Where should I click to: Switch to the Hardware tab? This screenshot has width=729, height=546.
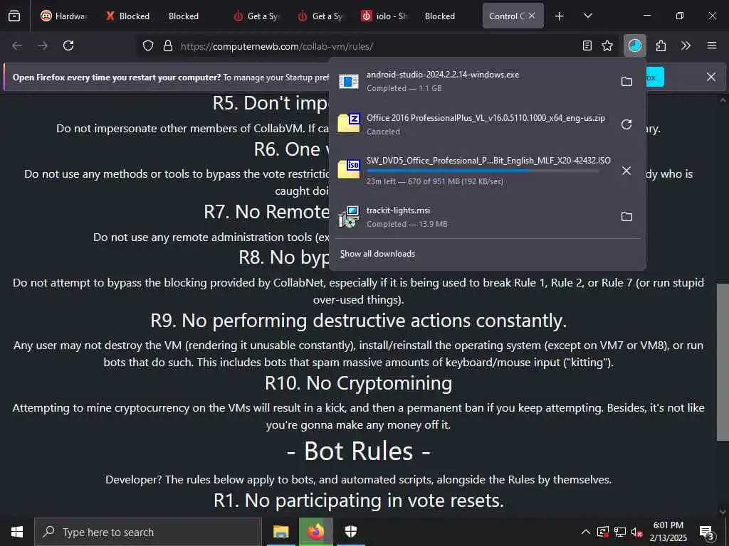[x=63, y=16]
